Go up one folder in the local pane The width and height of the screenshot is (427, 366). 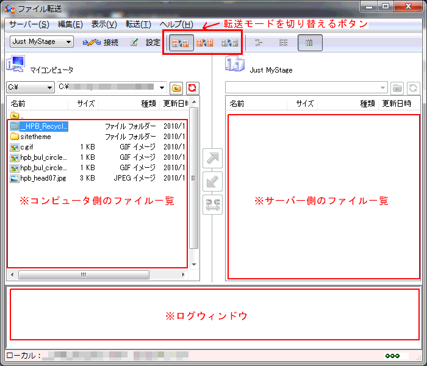point(176,88)
